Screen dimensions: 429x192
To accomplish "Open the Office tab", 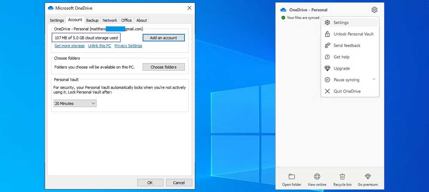I will pyautogui.click(x=127, y=20).
